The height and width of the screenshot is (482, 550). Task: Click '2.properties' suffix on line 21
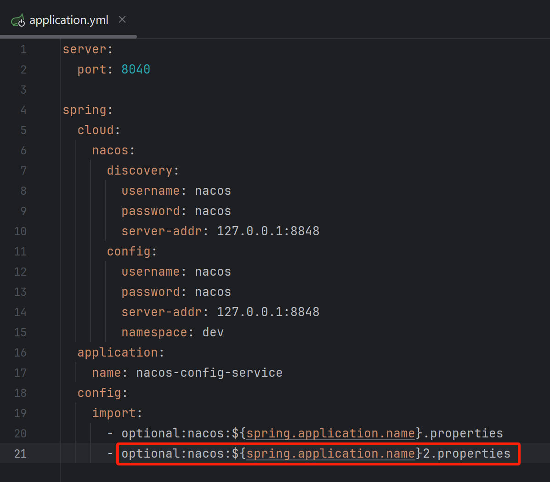point(466,454)
